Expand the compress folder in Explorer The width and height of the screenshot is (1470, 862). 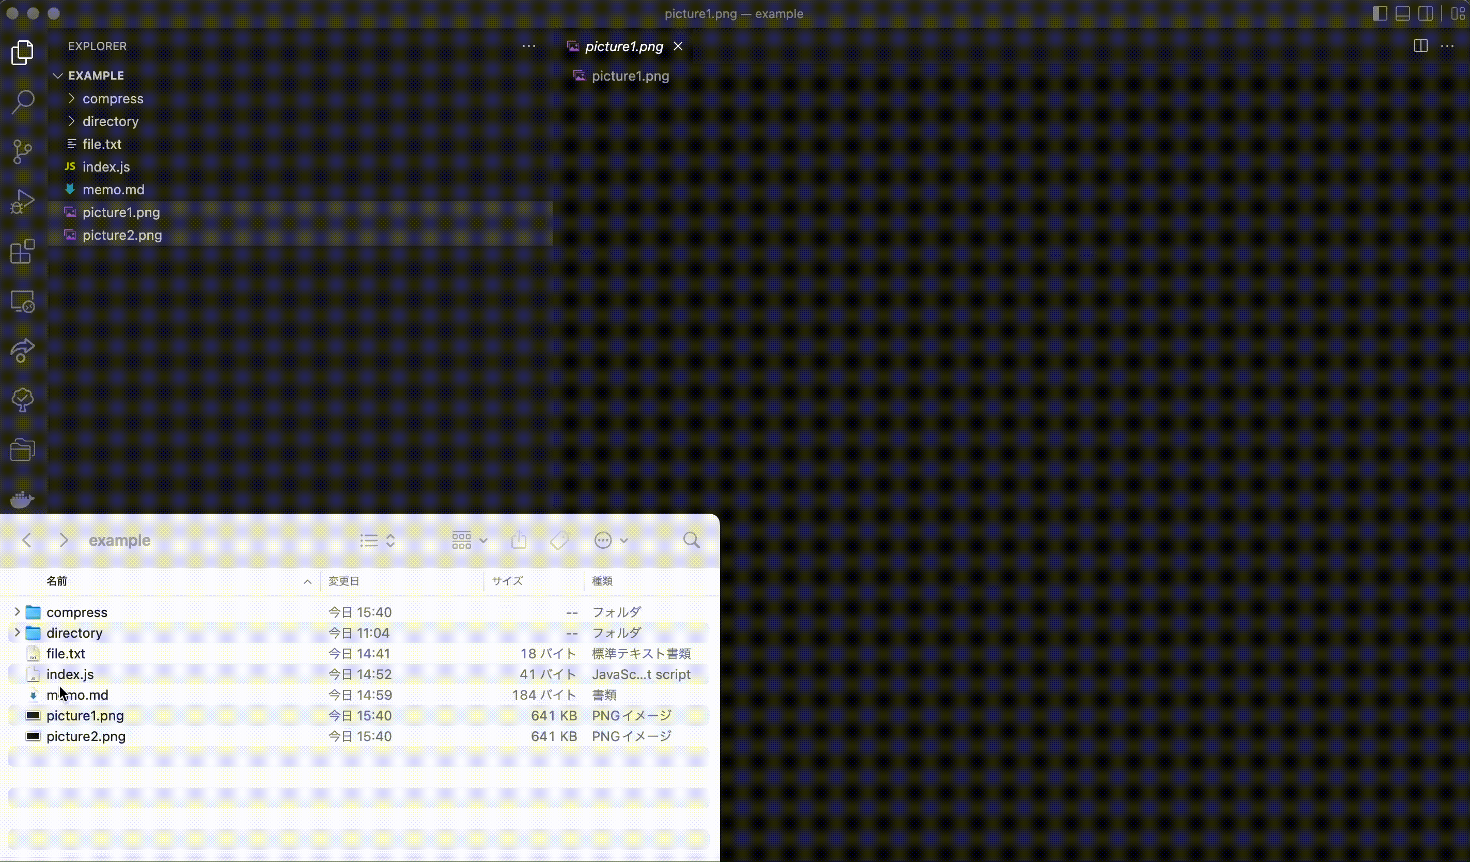pos(113,99)
